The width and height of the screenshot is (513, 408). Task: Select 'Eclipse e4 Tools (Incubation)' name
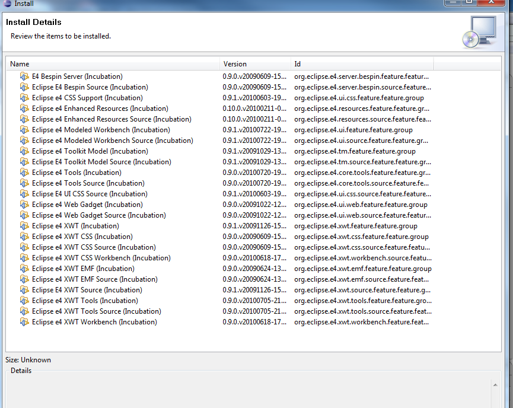click(77, 173)
